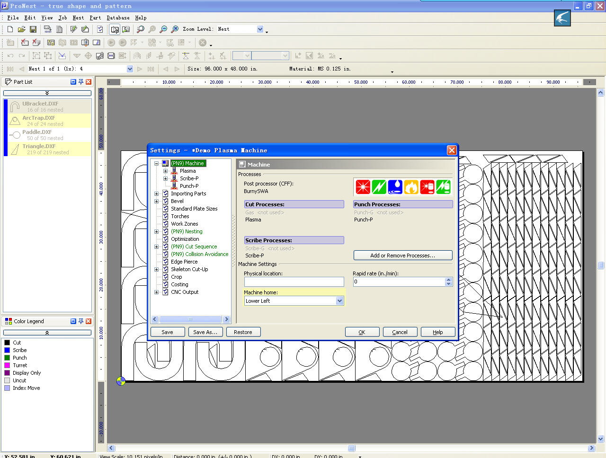Expand the (PN9) Nesting tree node
This screenshot has height=458, width=606.
point(156,231)
